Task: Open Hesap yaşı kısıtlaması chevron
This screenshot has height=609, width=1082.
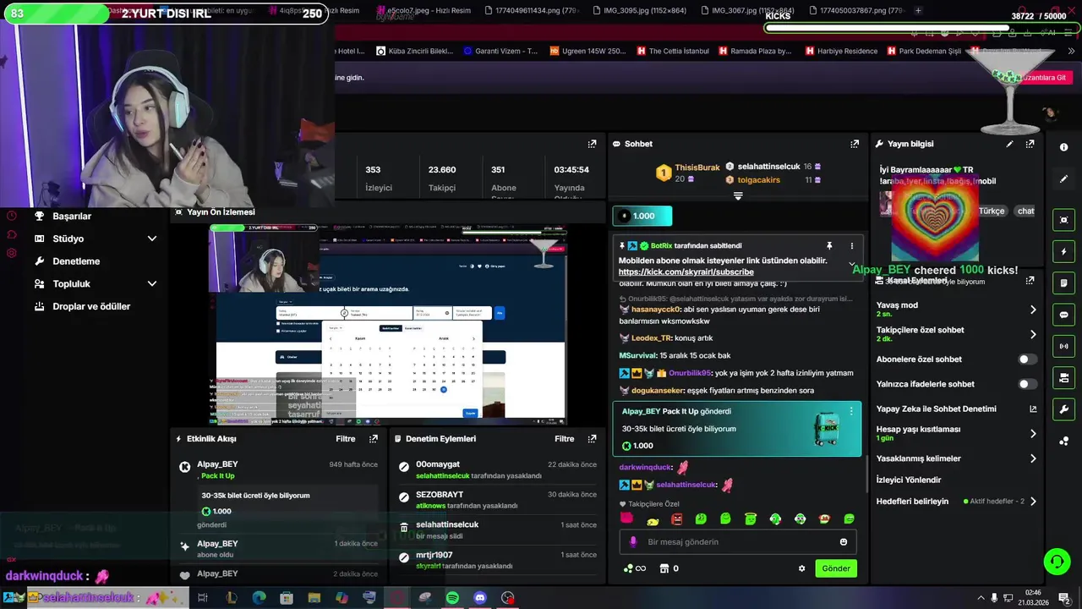Action: pos(1033,433)
